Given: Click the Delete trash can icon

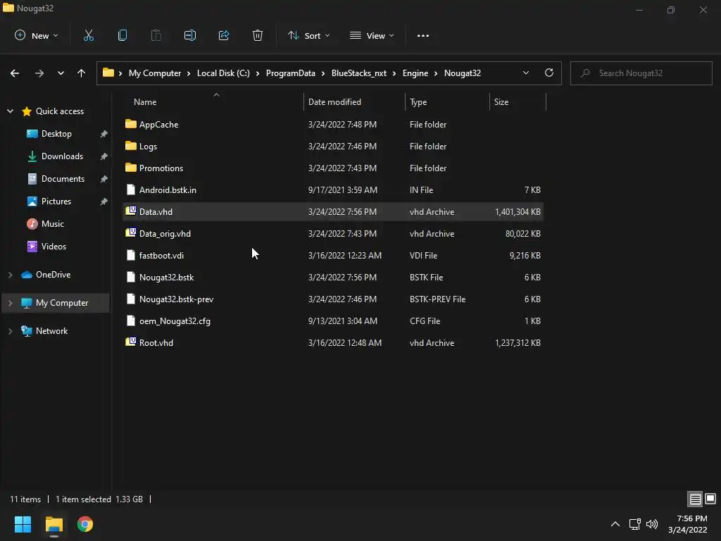Looking at the screenshot, I should (258, 35).
